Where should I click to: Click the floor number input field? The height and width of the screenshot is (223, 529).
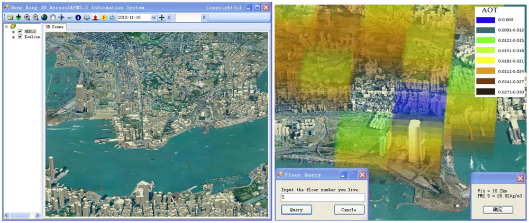pos(323,198)
